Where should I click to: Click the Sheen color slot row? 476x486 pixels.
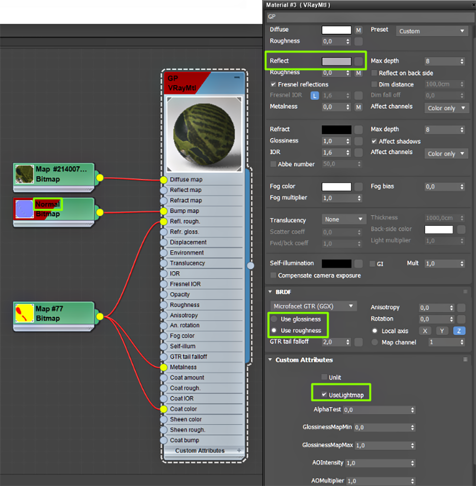tap(204, 419)
